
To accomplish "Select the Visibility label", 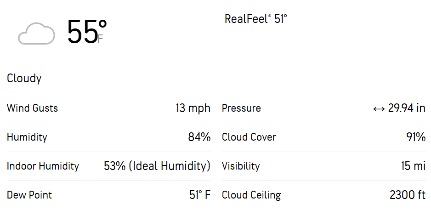I will click(x=241, y=166).
